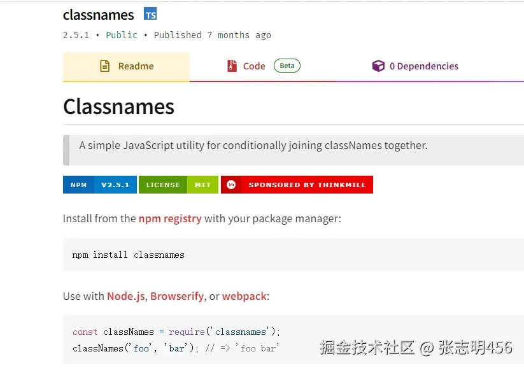The height and width of the screenshot is (368, 524).
Task: Click the Dependencies cube icon
Action: (x=378, y=66)
